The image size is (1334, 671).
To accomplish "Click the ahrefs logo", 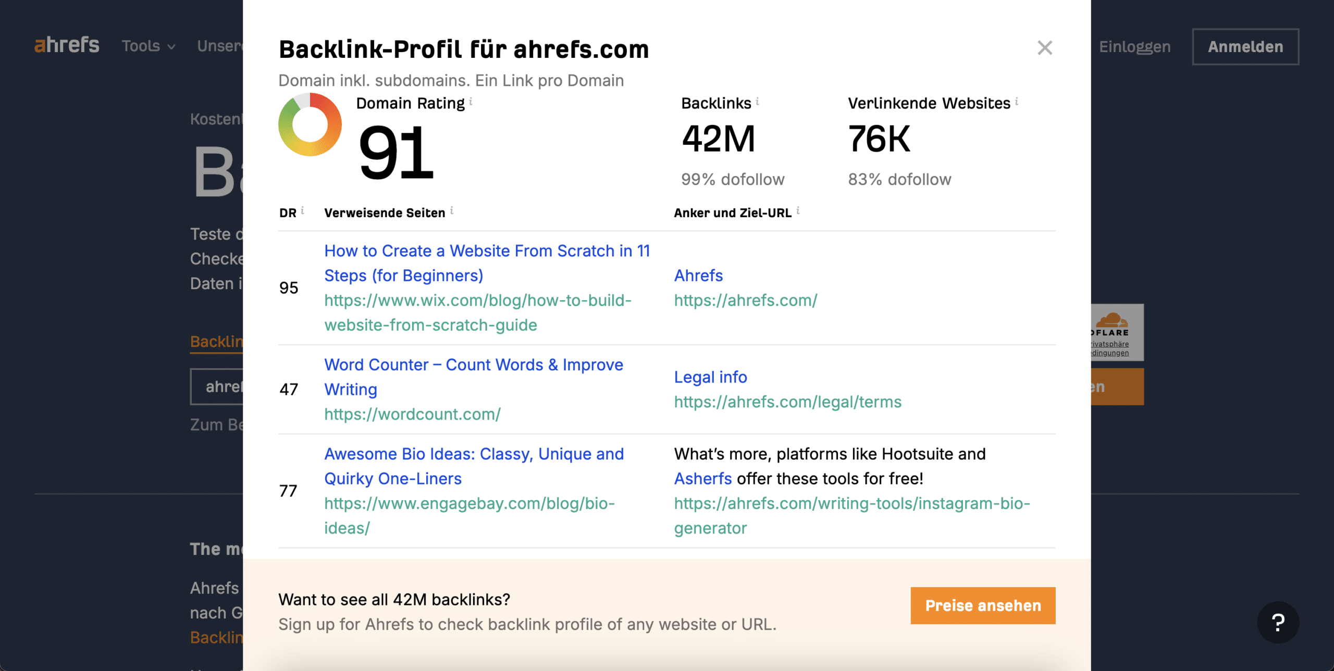I will (x=67, y=45).
